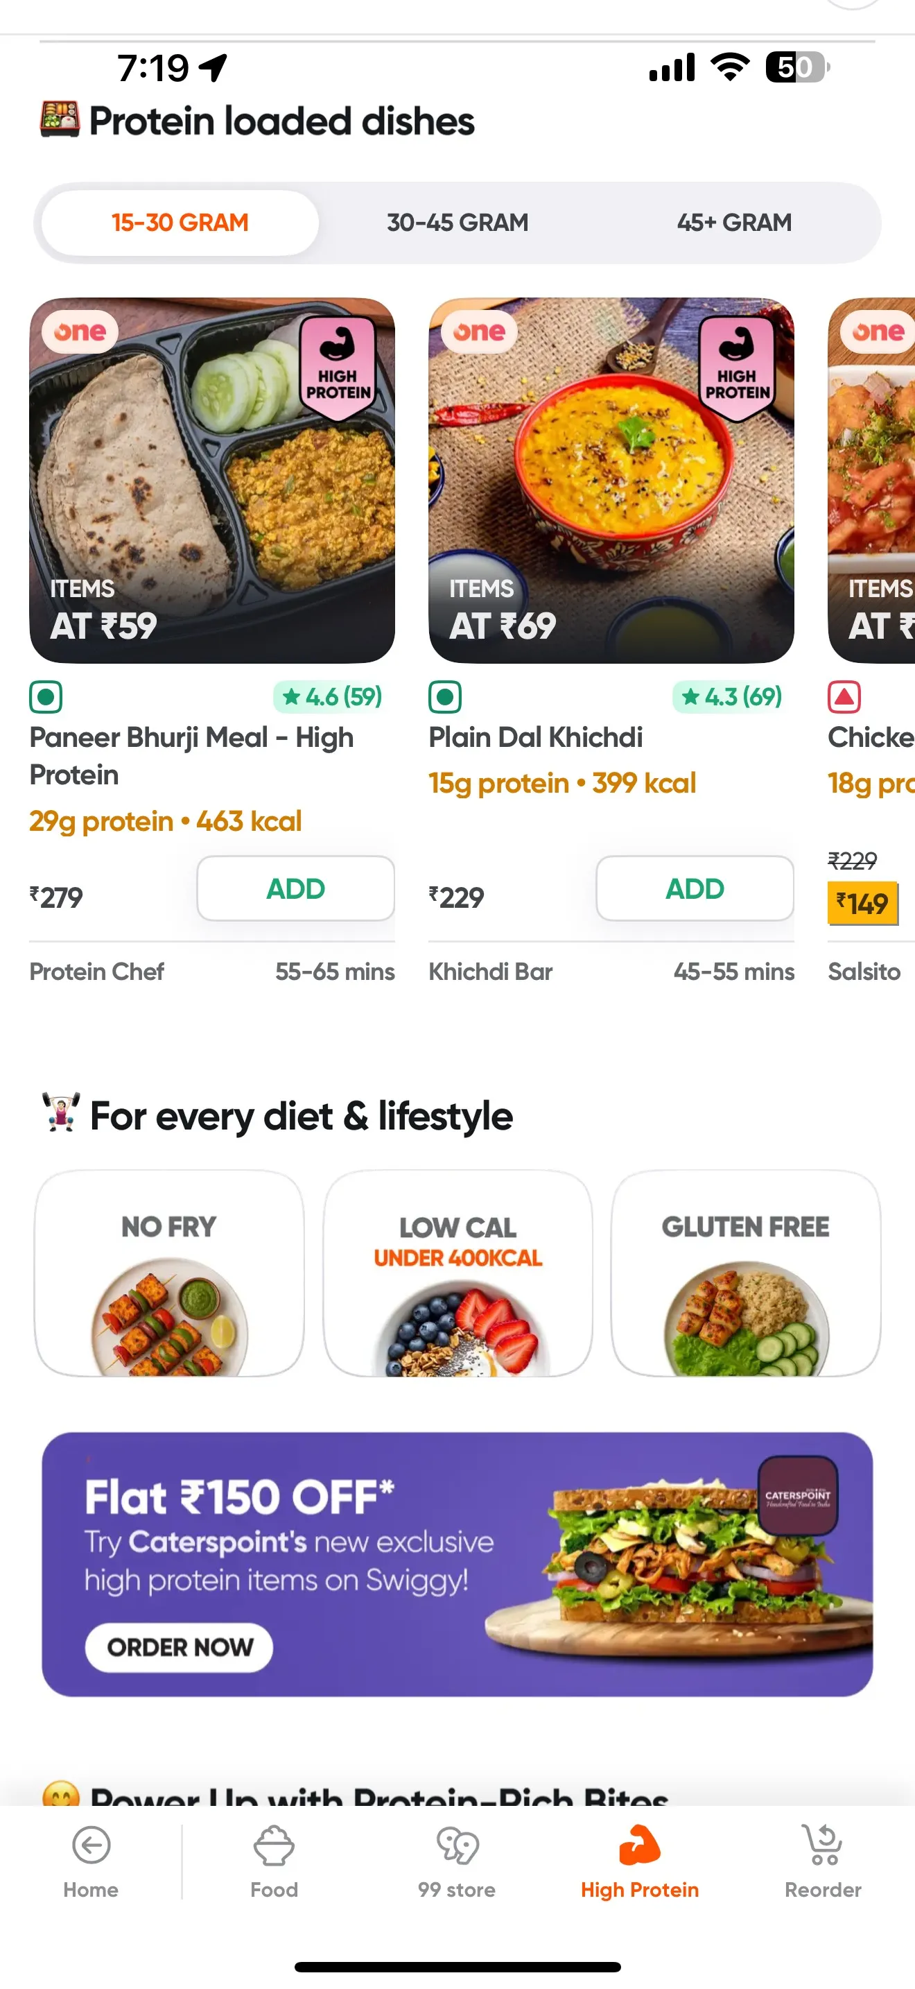Switch to the 45+ GRAM protein filter
915x1989 pixels.
click(x=733, y=223)
